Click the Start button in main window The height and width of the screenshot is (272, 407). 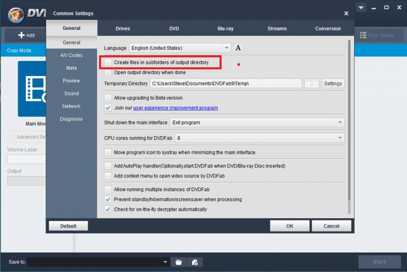(379, 262)
